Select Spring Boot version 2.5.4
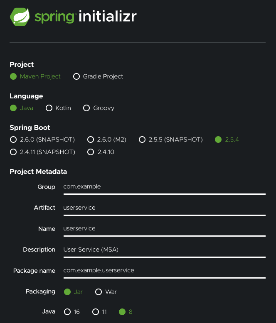Screen dimensions: 276x323 click(218, 139)
